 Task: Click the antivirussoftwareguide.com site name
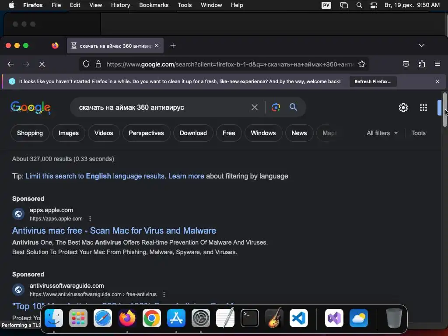pyautogui.click(x=66, y=286)
